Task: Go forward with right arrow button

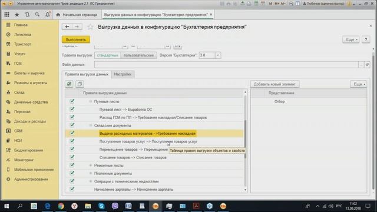Action: (x=77, y=26)
